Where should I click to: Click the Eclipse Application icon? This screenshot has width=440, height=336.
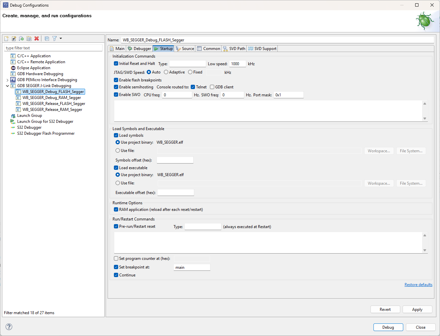tap(13, 68)
